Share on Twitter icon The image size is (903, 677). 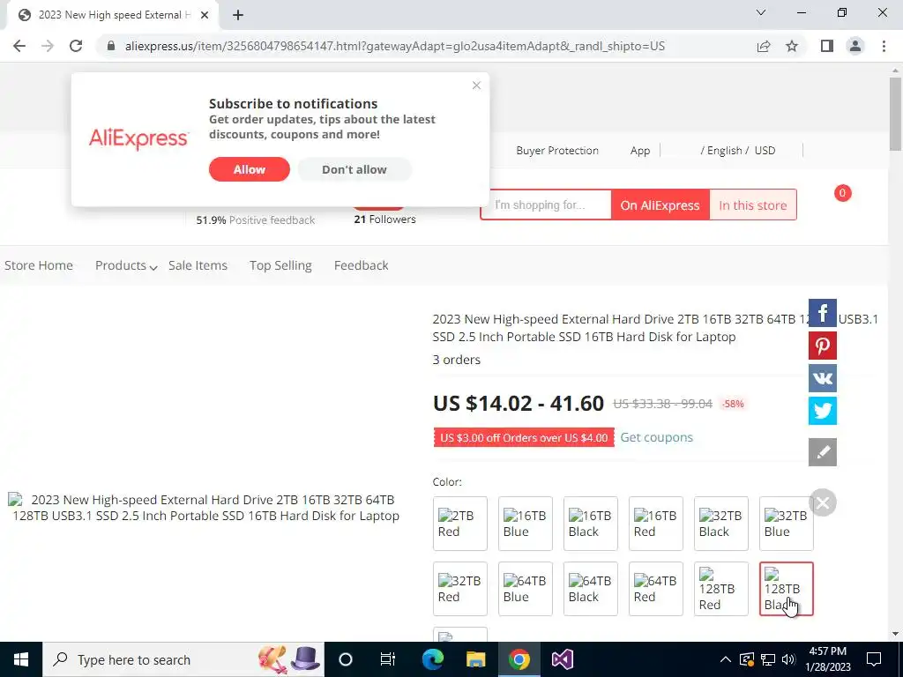(823, 411)
